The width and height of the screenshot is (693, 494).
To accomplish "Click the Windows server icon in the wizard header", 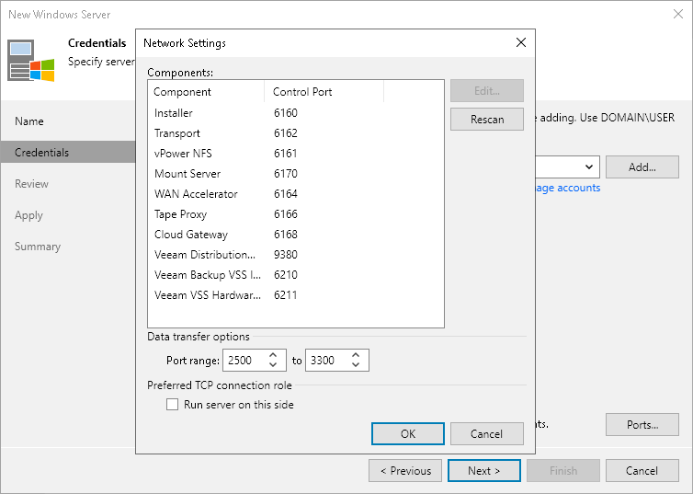I will click(x=31, y=61).
